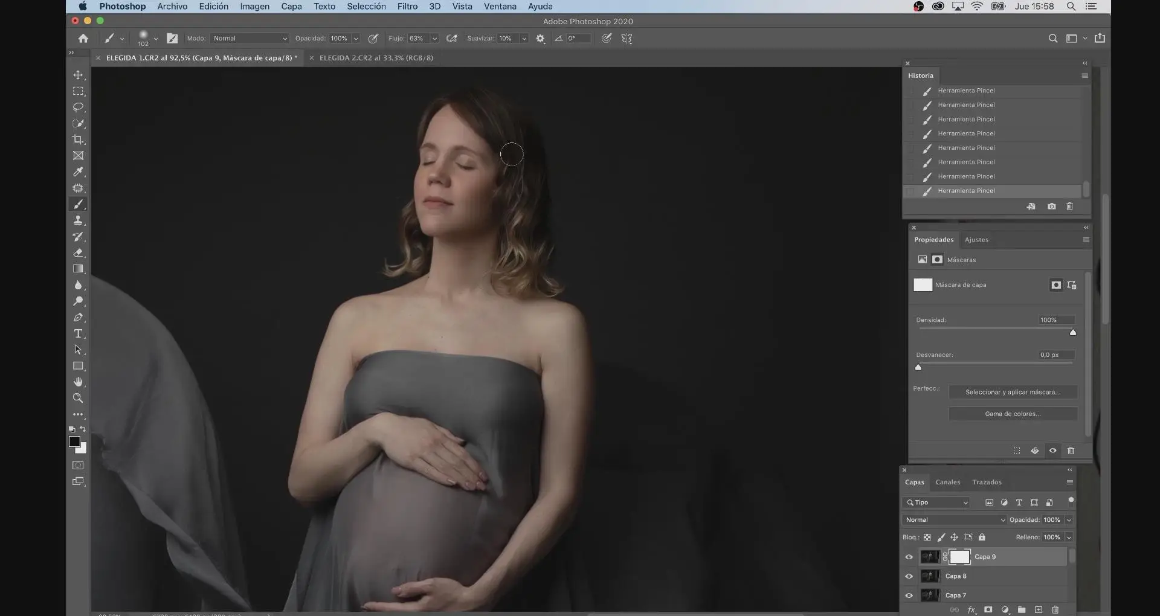Select the Rectangular Marquee tool
Screen dimensions: 1160x616
[78, 91]
